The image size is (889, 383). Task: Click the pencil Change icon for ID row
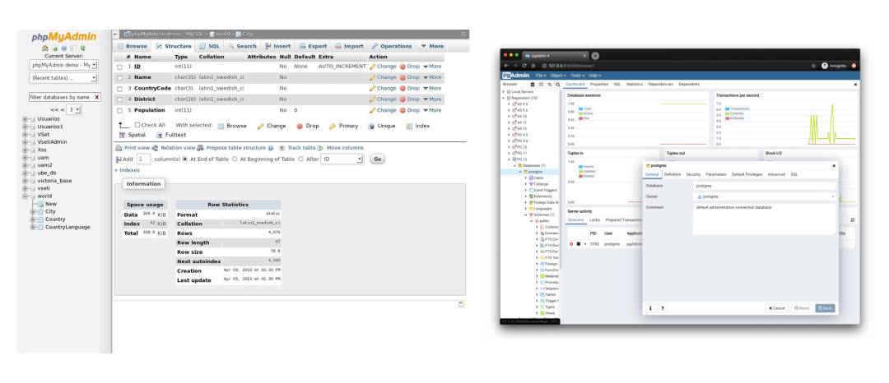click(x=373, y=67)
